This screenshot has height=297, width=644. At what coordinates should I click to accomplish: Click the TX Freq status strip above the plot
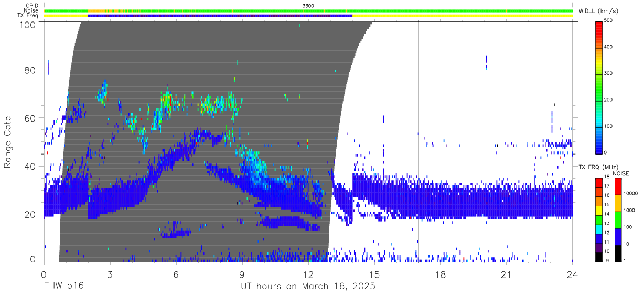[x=308, y=16]
